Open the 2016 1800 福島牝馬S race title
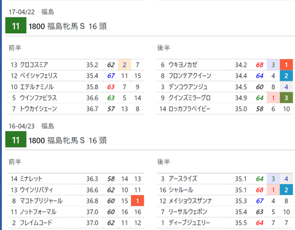This screenshot has width=295, height=230. tap(68, 141)
